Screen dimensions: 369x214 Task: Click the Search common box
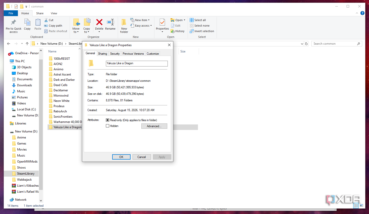(x=337, y=44)
